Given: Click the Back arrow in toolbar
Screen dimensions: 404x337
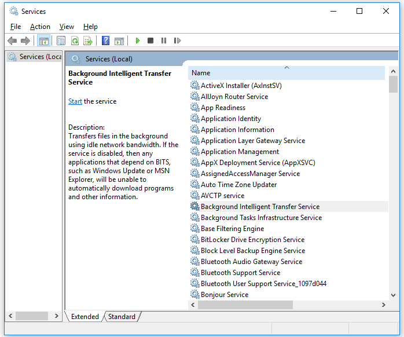Looking at the screenshot, I should point(12,41).
